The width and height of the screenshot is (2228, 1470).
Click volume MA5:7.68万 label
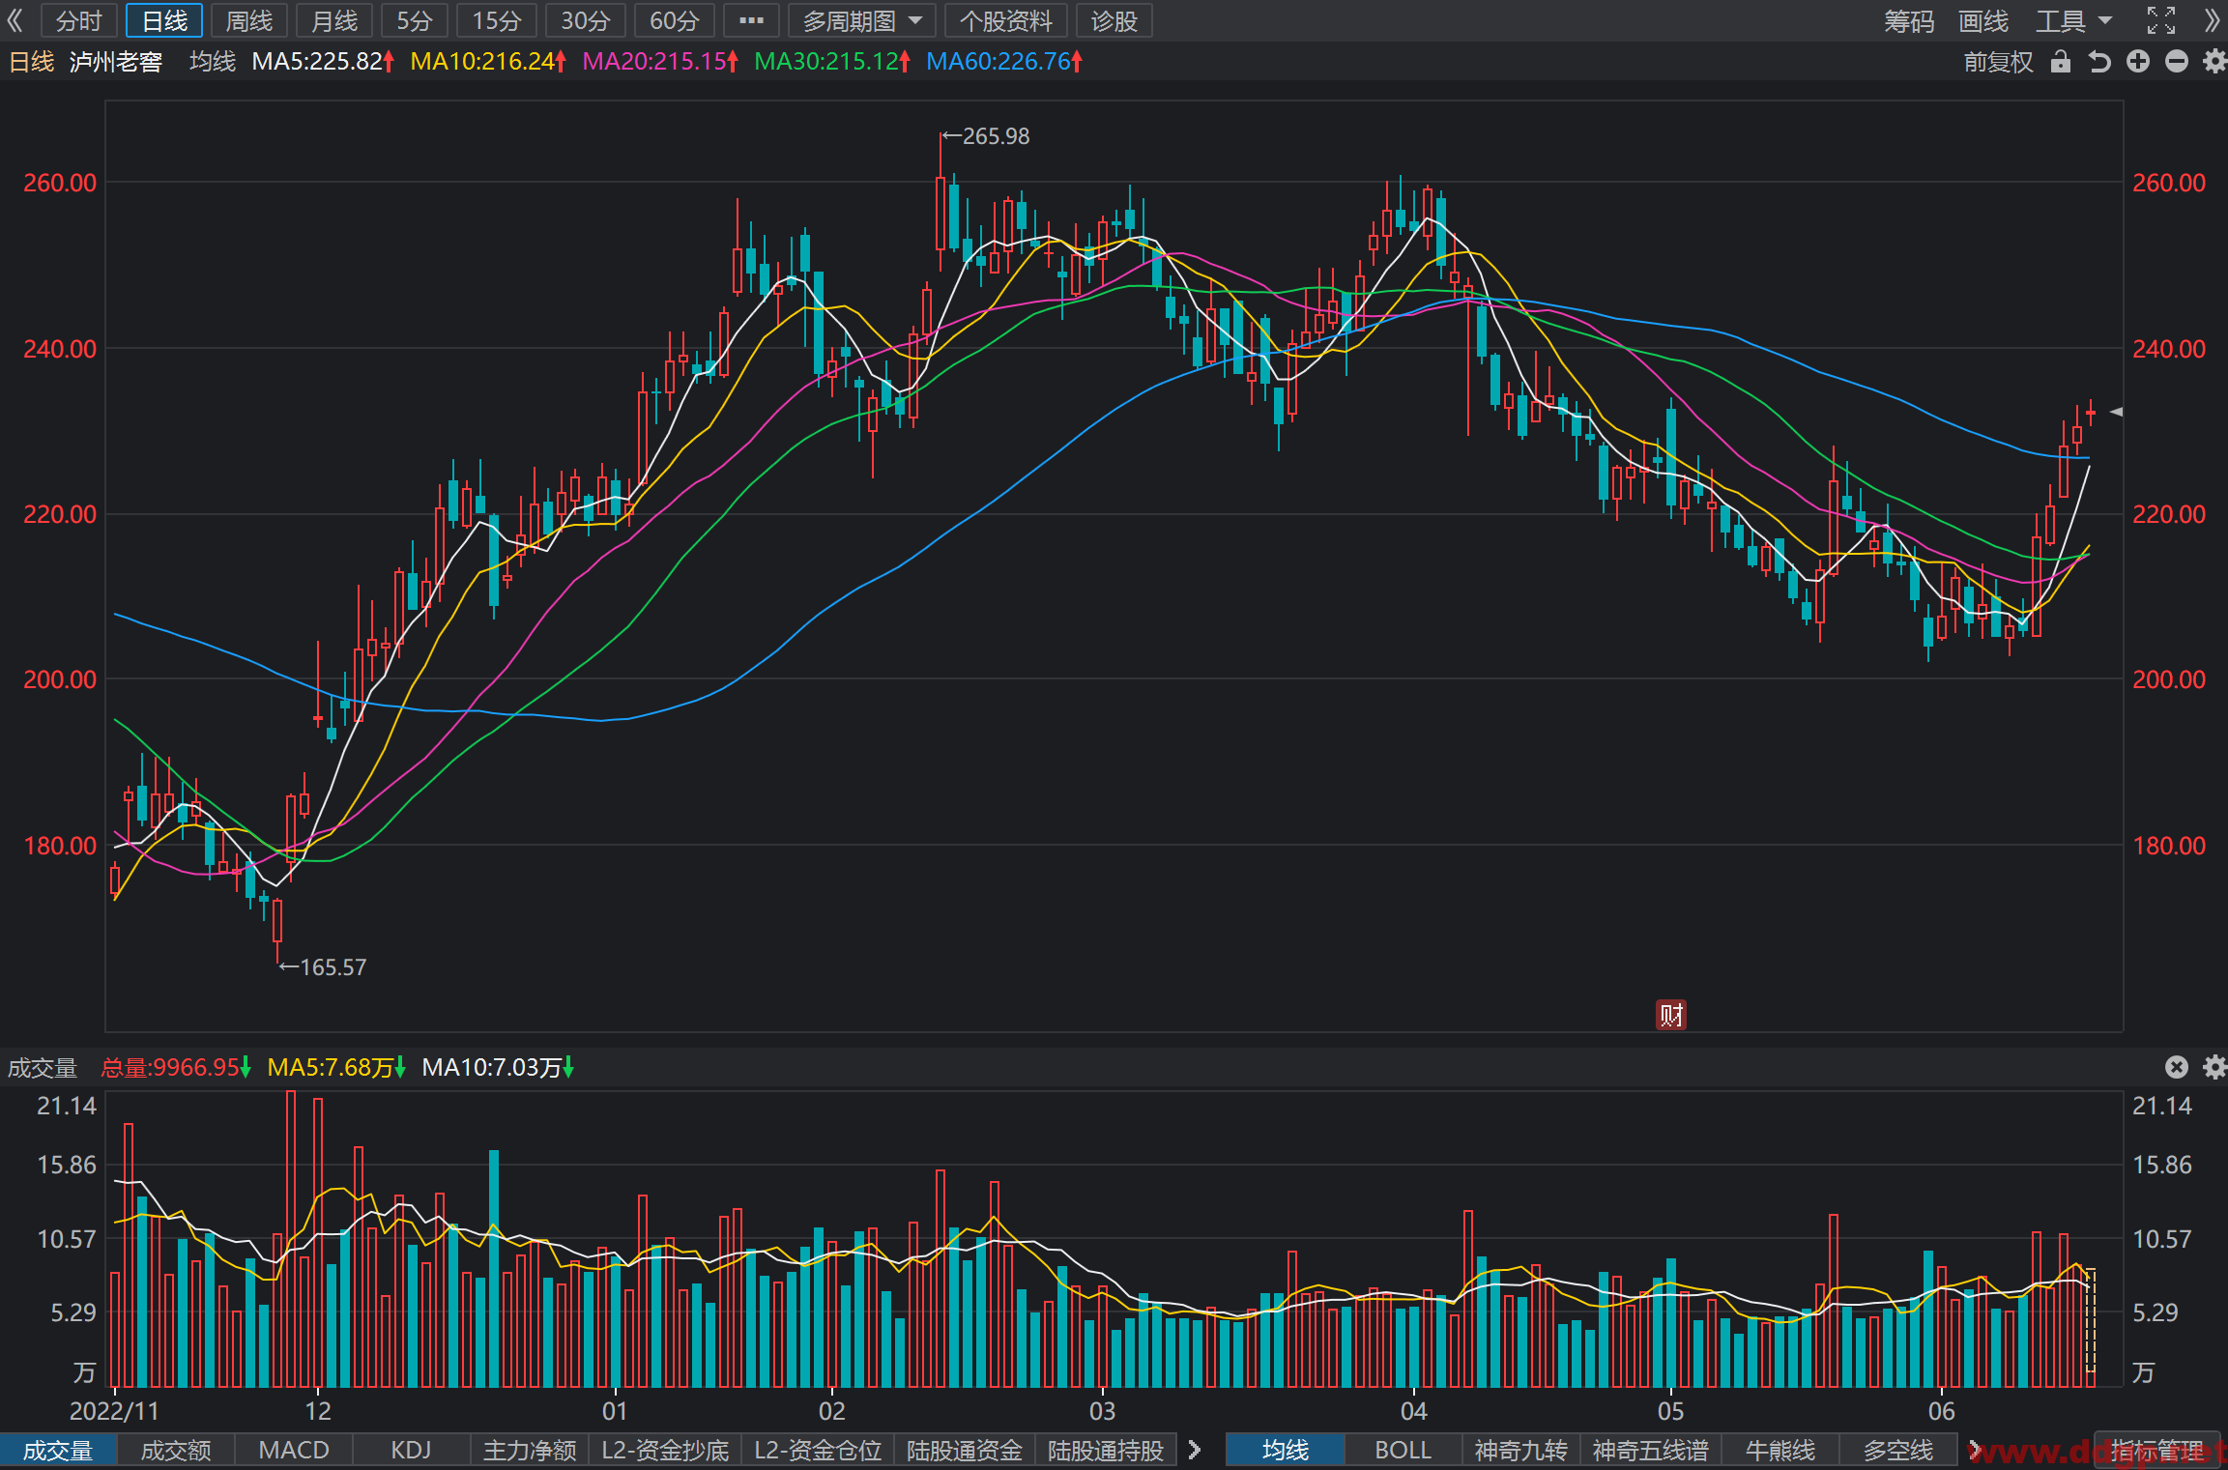coord(336,1067)
